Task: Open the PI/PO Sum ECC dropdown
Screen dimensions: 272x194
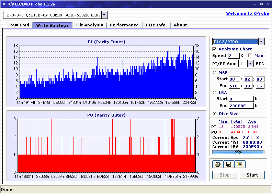Action: 250,64
